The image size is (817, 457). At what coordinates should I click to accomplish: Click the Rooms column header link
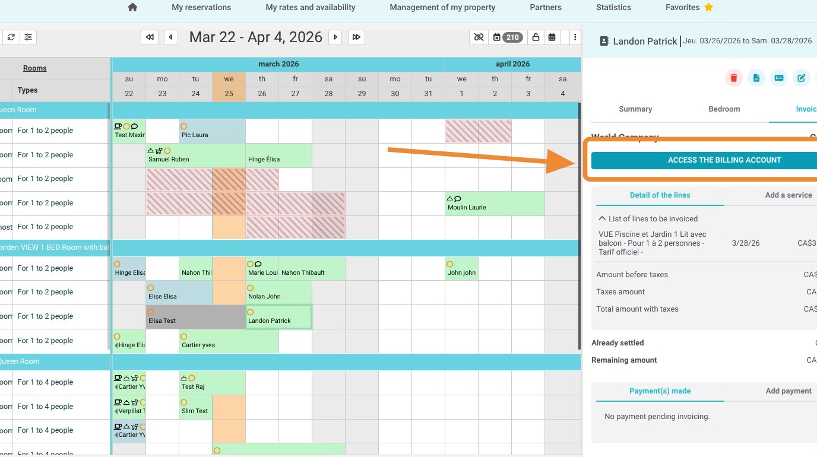35,68
